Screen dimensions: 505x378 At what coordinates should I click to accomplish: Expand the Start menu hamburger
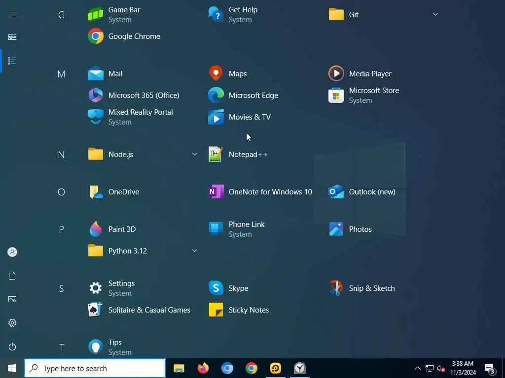click(12, 14)
